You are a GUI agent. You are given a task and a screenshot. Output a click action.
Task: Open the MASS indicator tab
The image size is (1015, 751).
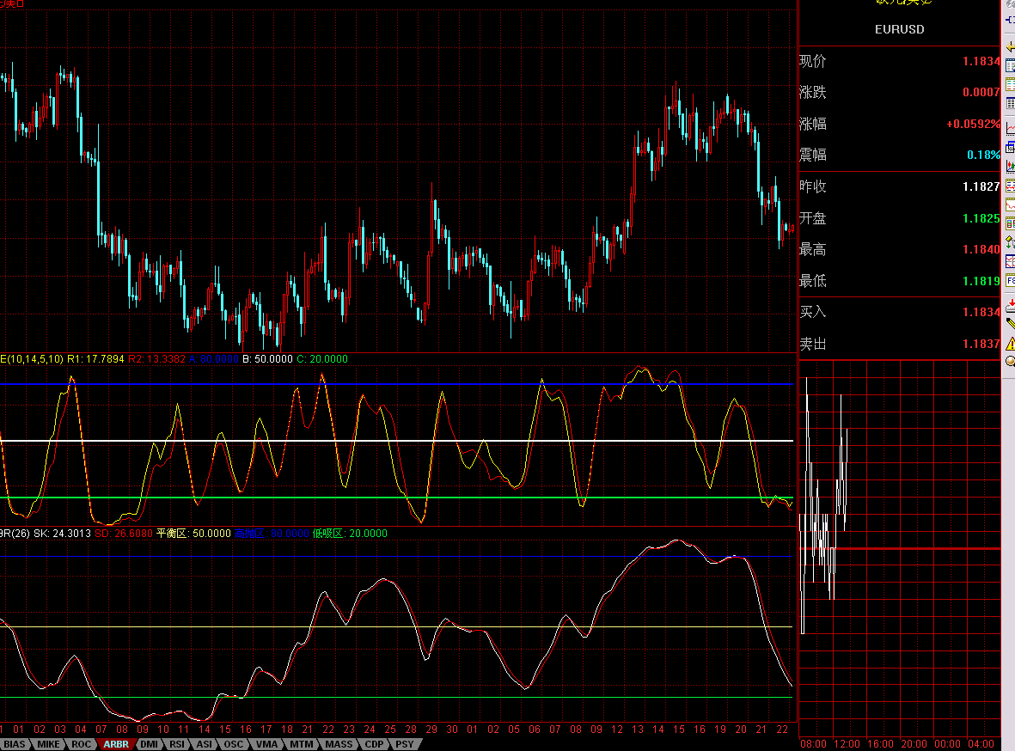pos(339,744)
